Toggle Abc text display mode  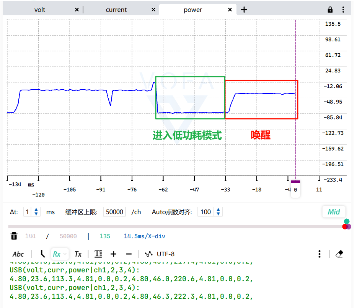click(18, 254)
